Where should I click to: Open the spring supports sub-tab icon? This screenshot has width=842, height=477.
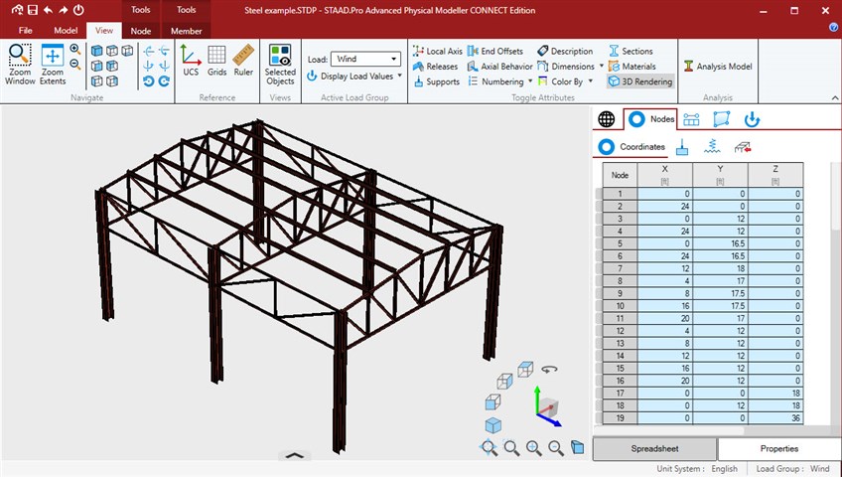pos(712,147)
